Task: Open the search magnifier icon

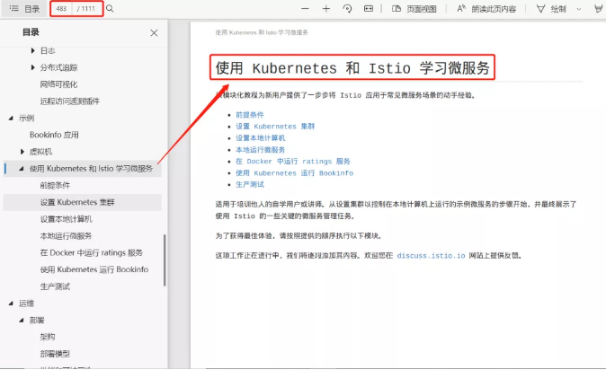Action: tap(110, 8)
